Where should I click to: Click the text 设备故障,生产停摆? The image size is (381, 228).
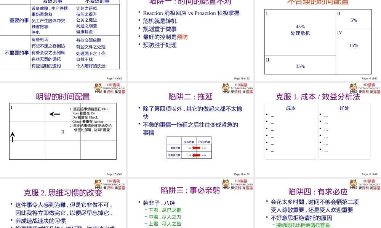click(x=50, y=8)
